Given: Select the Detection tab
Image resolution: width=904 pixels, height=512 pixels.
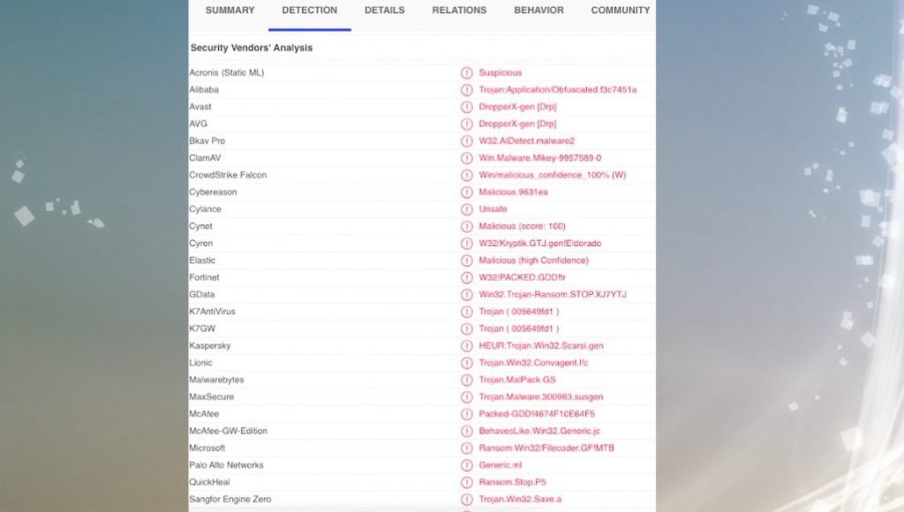Looking at the screenshot, I should (x=309, y=11).
